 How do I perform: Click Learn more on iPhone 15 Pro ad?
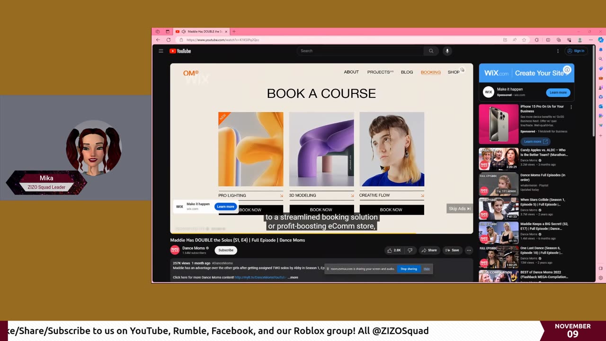coord(535,141)
